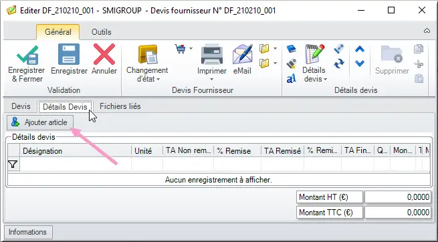The width and height of the screenshot is (438, 242).
Task: Click the Ajouter article button
Action: [x=40, y=122]
